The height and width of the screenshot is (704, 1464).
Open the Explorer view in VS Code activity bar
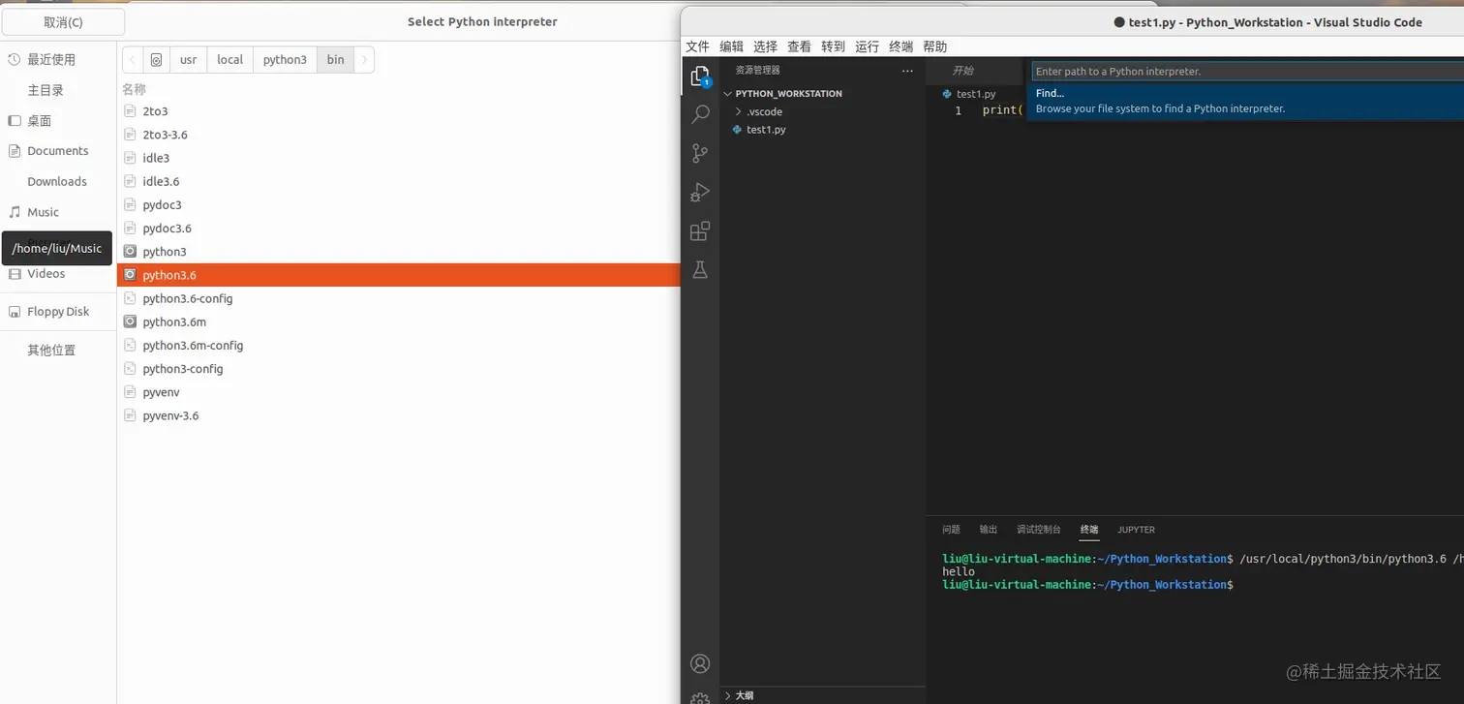(700, 77)
